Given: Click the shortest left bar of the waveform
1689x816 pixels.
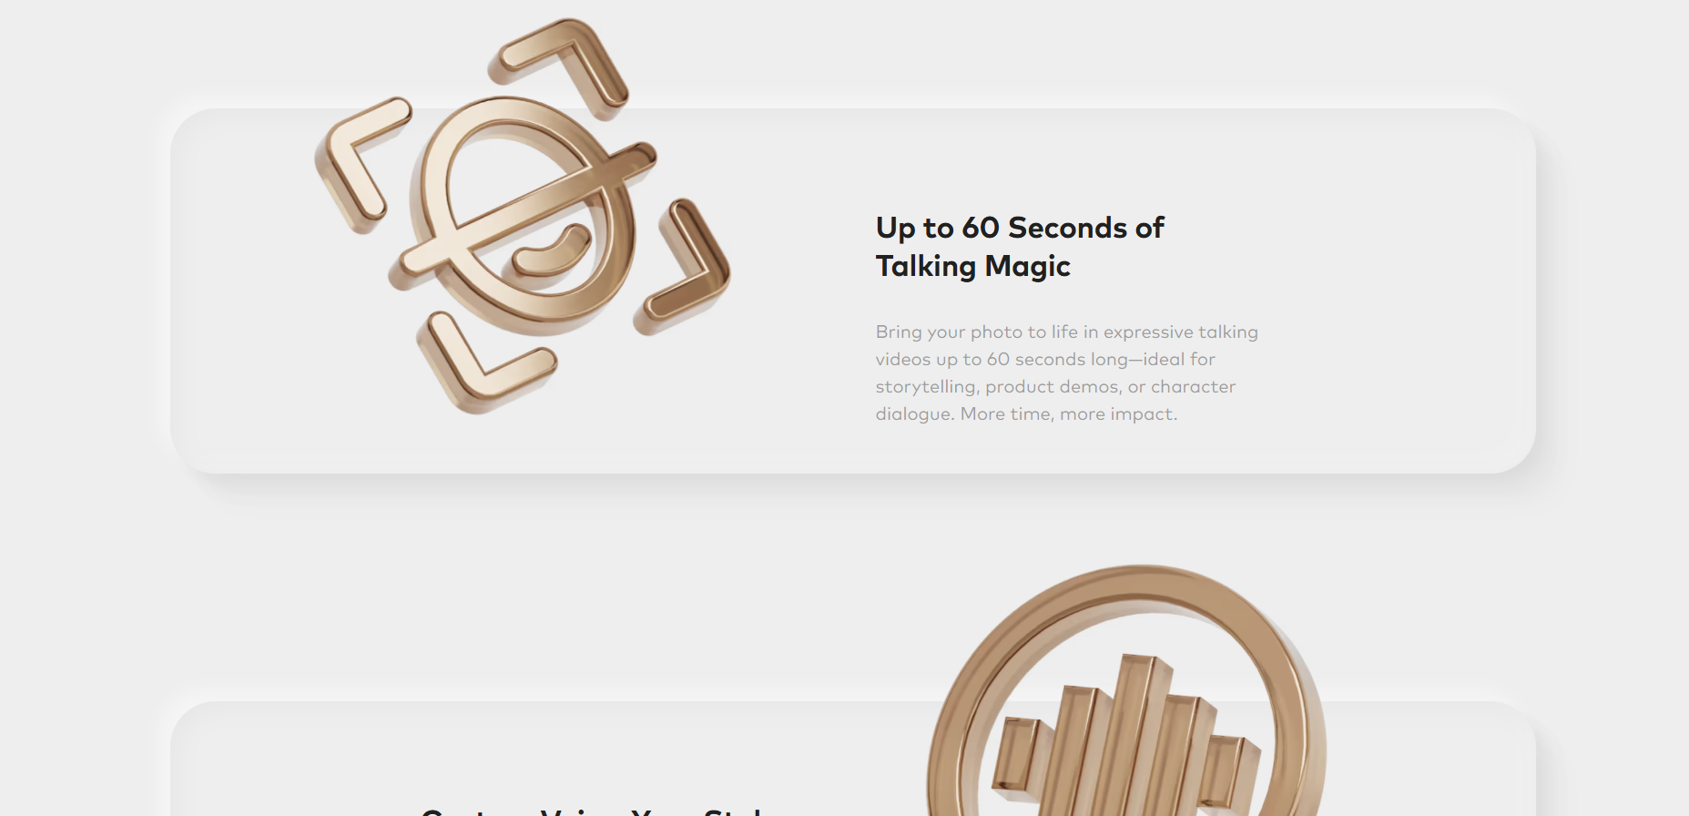Looking at the screenshot, I should coord(1015,763).
